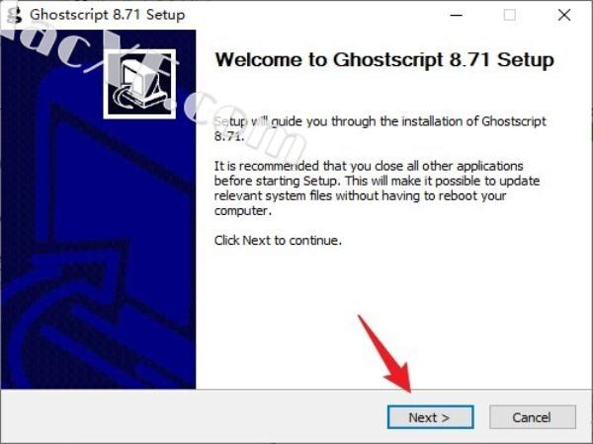
Task: Click the 'It is recommended' paragraph text
Action: [377, 188]
